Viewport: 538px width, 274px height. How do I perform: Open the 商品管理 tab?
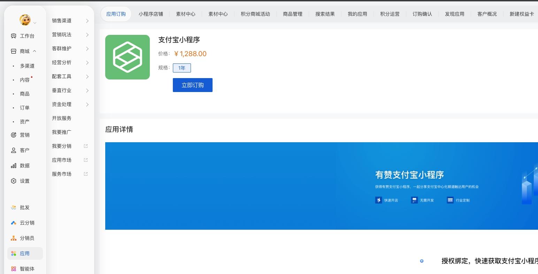point(293,14)
